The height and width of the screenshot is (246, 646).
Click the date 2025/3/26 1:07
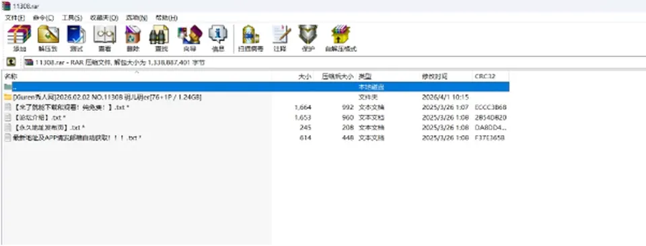coord(445,108)
